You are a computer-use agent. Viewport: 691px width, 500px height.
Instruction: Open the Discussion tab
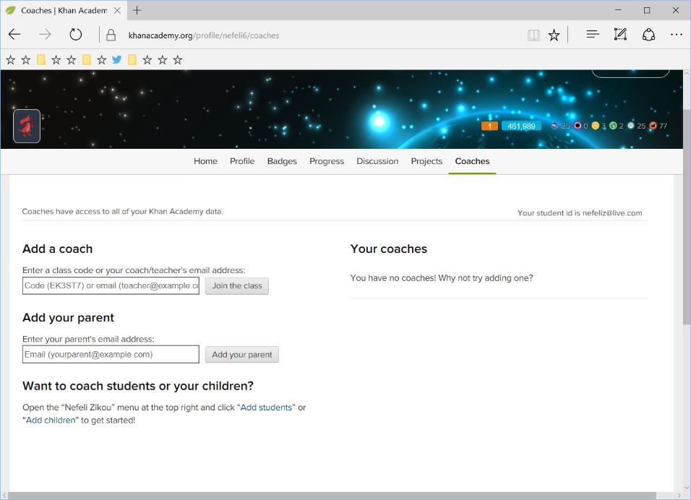coord(377,161)
